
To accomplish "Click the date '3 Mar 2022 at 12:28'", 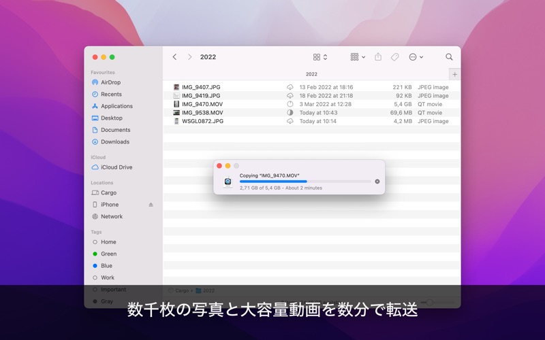I will click(x=326, y=104).
